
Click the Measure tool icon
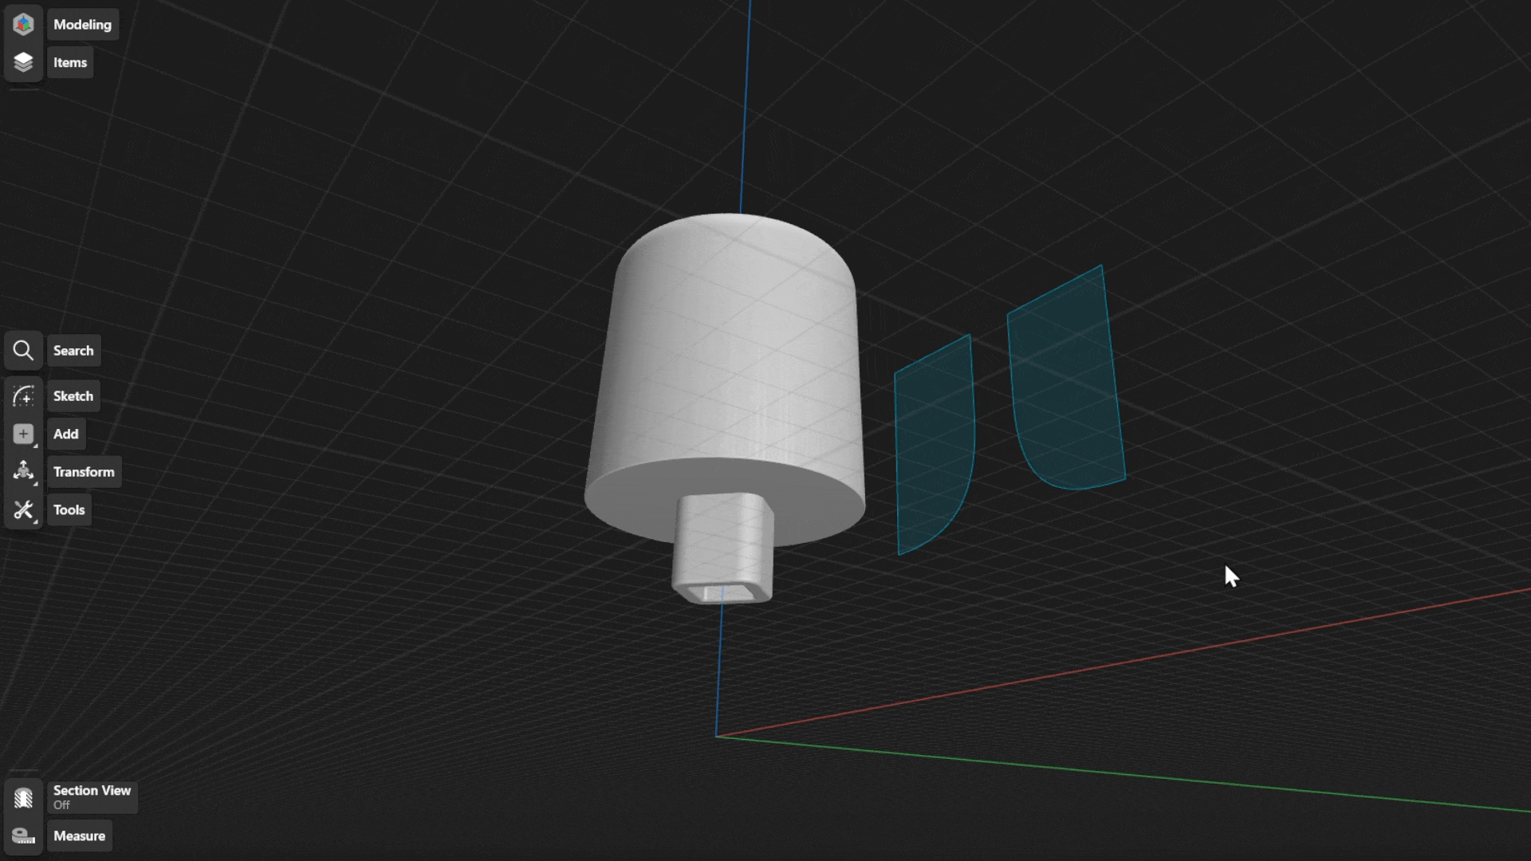pos(23,835)
